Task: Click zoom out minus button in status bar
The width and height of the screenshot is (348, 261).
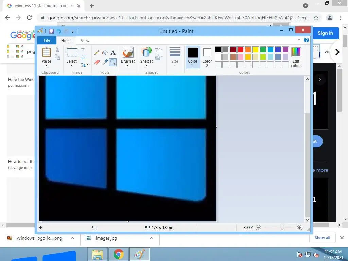Action: pos(258,227)
